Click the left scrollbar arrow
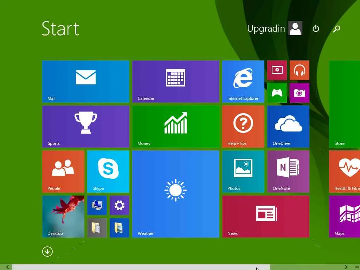The height and width of the screenshot is (270, 360). pyautogui.click(x=7, y=267)
